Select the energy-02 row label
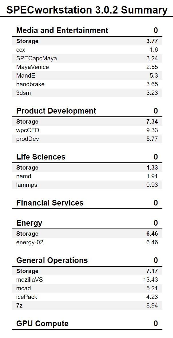This screenshot has width=173, height=338. [x=30, y=242]
